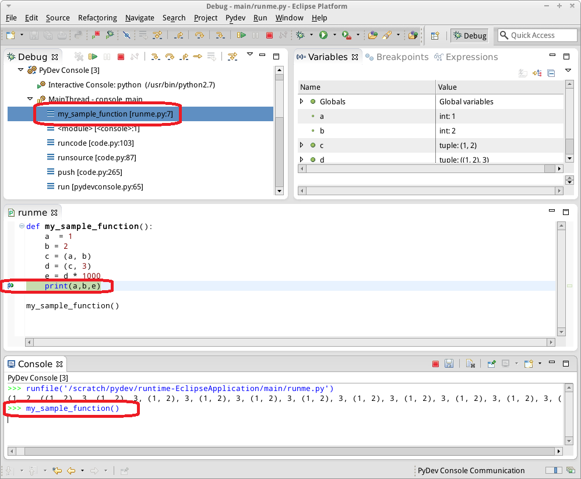This screenshot has height=479, width=581.
Task: Toggle the Debug perspective button
Action: (x=470, y=36)
